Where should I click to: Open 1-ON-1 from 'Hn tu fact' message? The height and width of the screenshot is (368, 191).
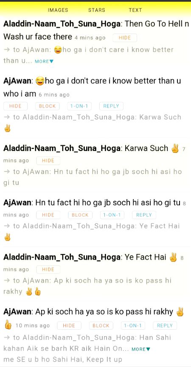coord(112,215)
